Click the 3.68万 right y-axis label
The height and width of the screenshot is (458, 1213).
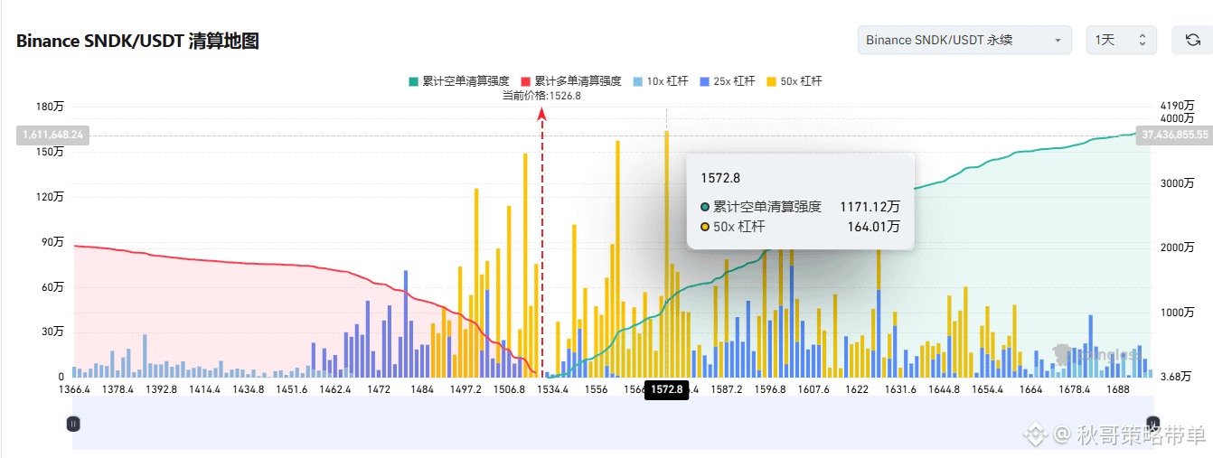[x=1177, y=377]
